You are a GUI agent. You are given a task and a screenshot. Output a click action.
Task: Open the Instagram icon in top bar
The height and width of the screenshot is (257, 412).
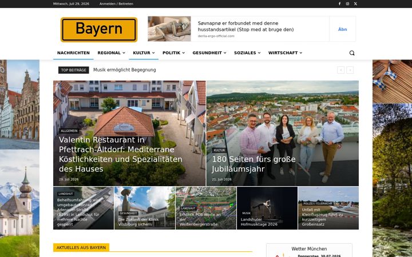[x=347, y=3]
